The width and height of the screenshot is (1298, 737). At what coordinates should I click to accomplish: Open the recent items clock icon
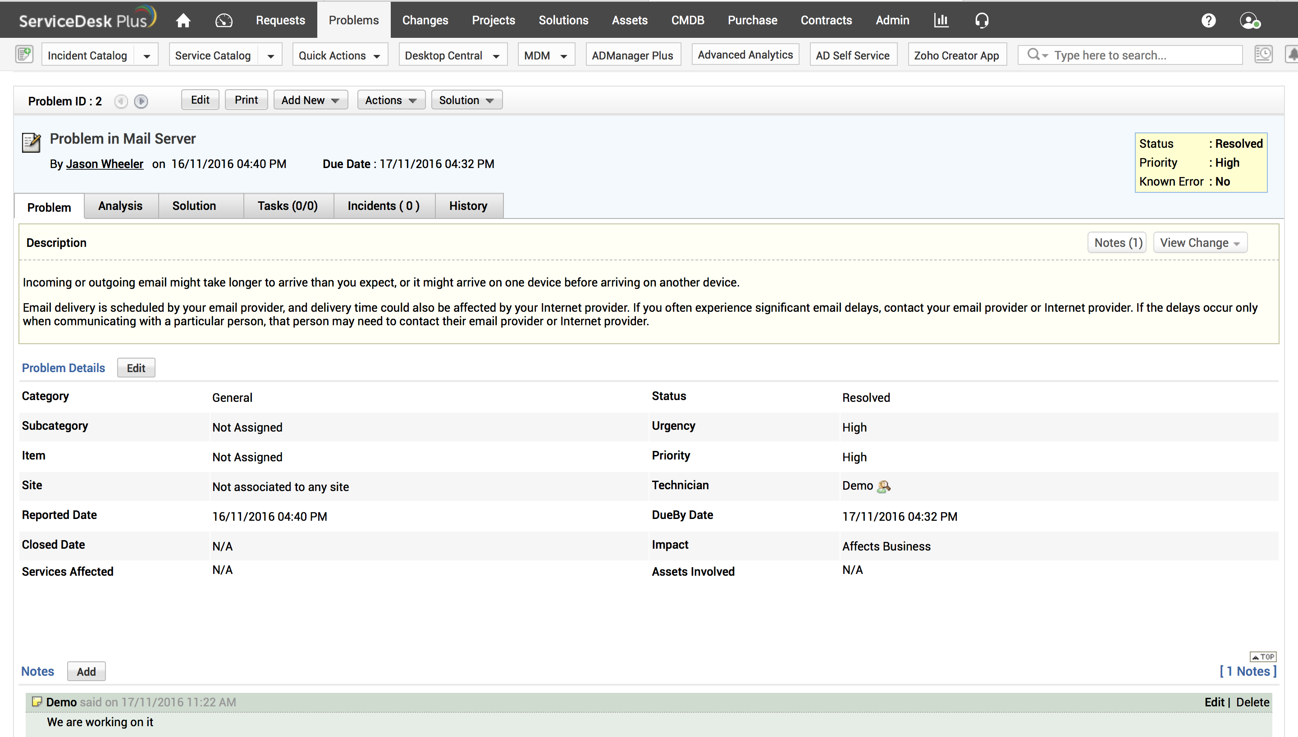(1264, 54)
